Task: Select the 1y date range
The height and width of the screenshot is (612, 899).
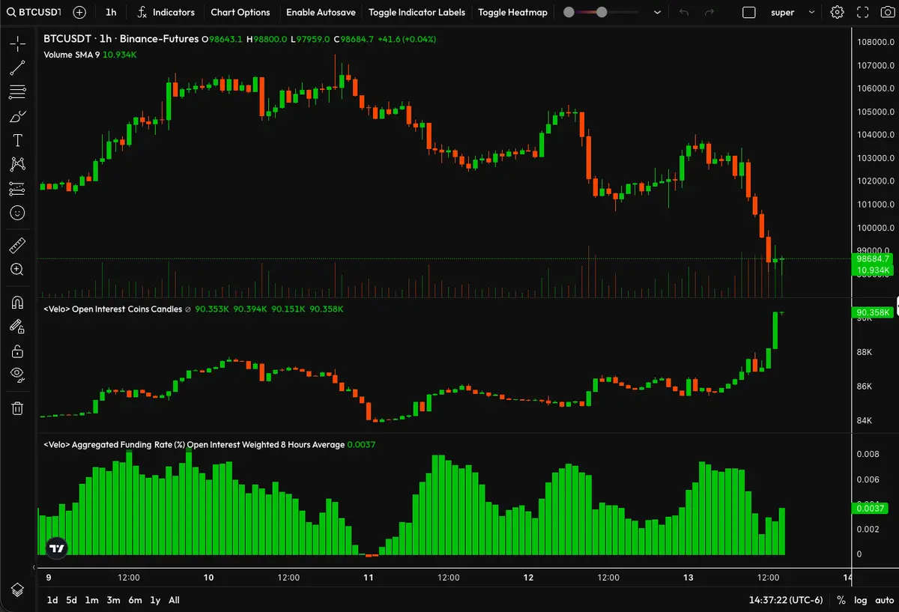Action: click(155, 600)
